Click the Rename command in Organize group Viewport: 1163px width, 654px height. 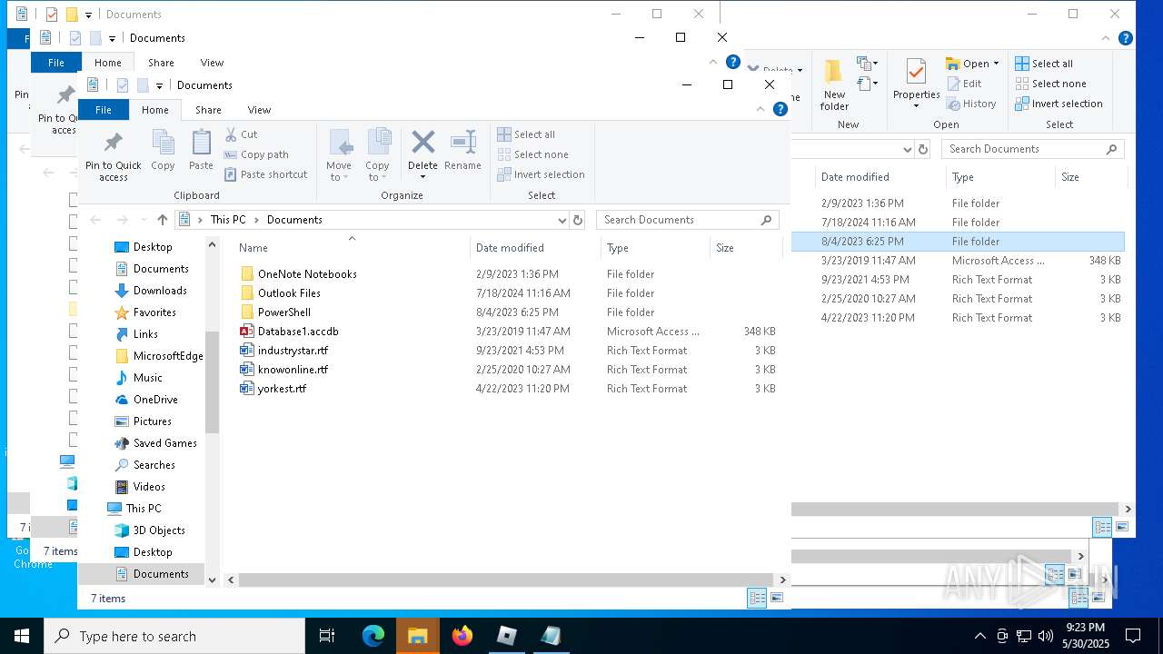[x=462, y=150]
